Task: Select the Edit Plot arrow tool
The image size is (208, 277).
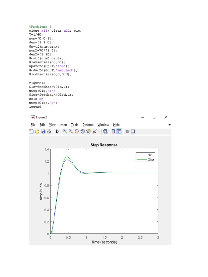Action: pos(57,131)
